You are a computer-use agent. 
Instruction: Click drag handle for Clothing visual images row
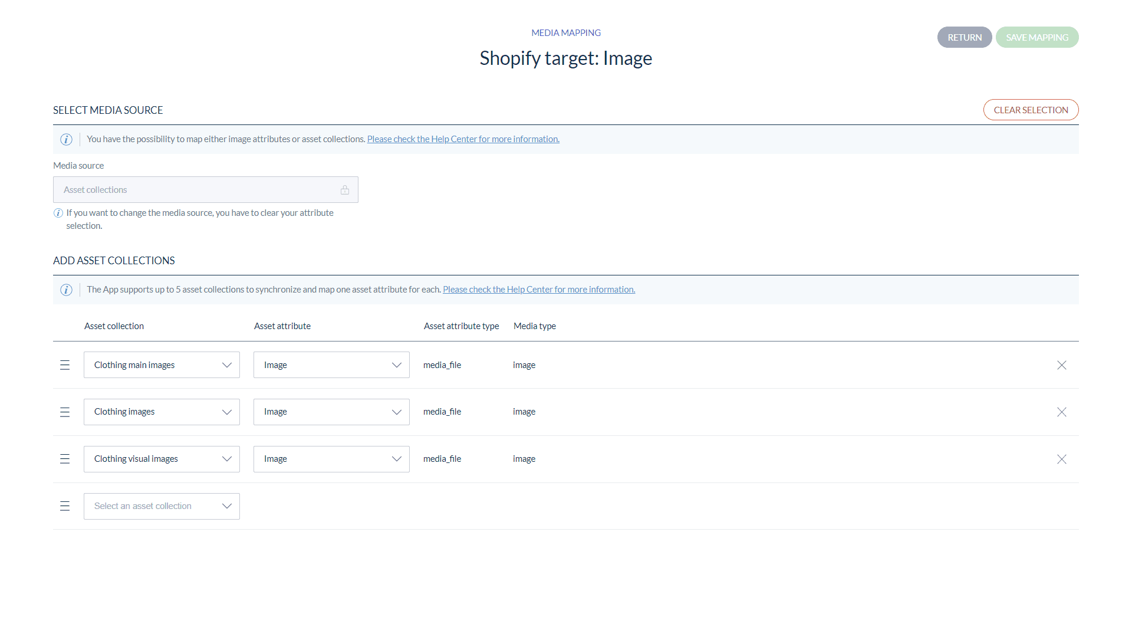(65, 459)
